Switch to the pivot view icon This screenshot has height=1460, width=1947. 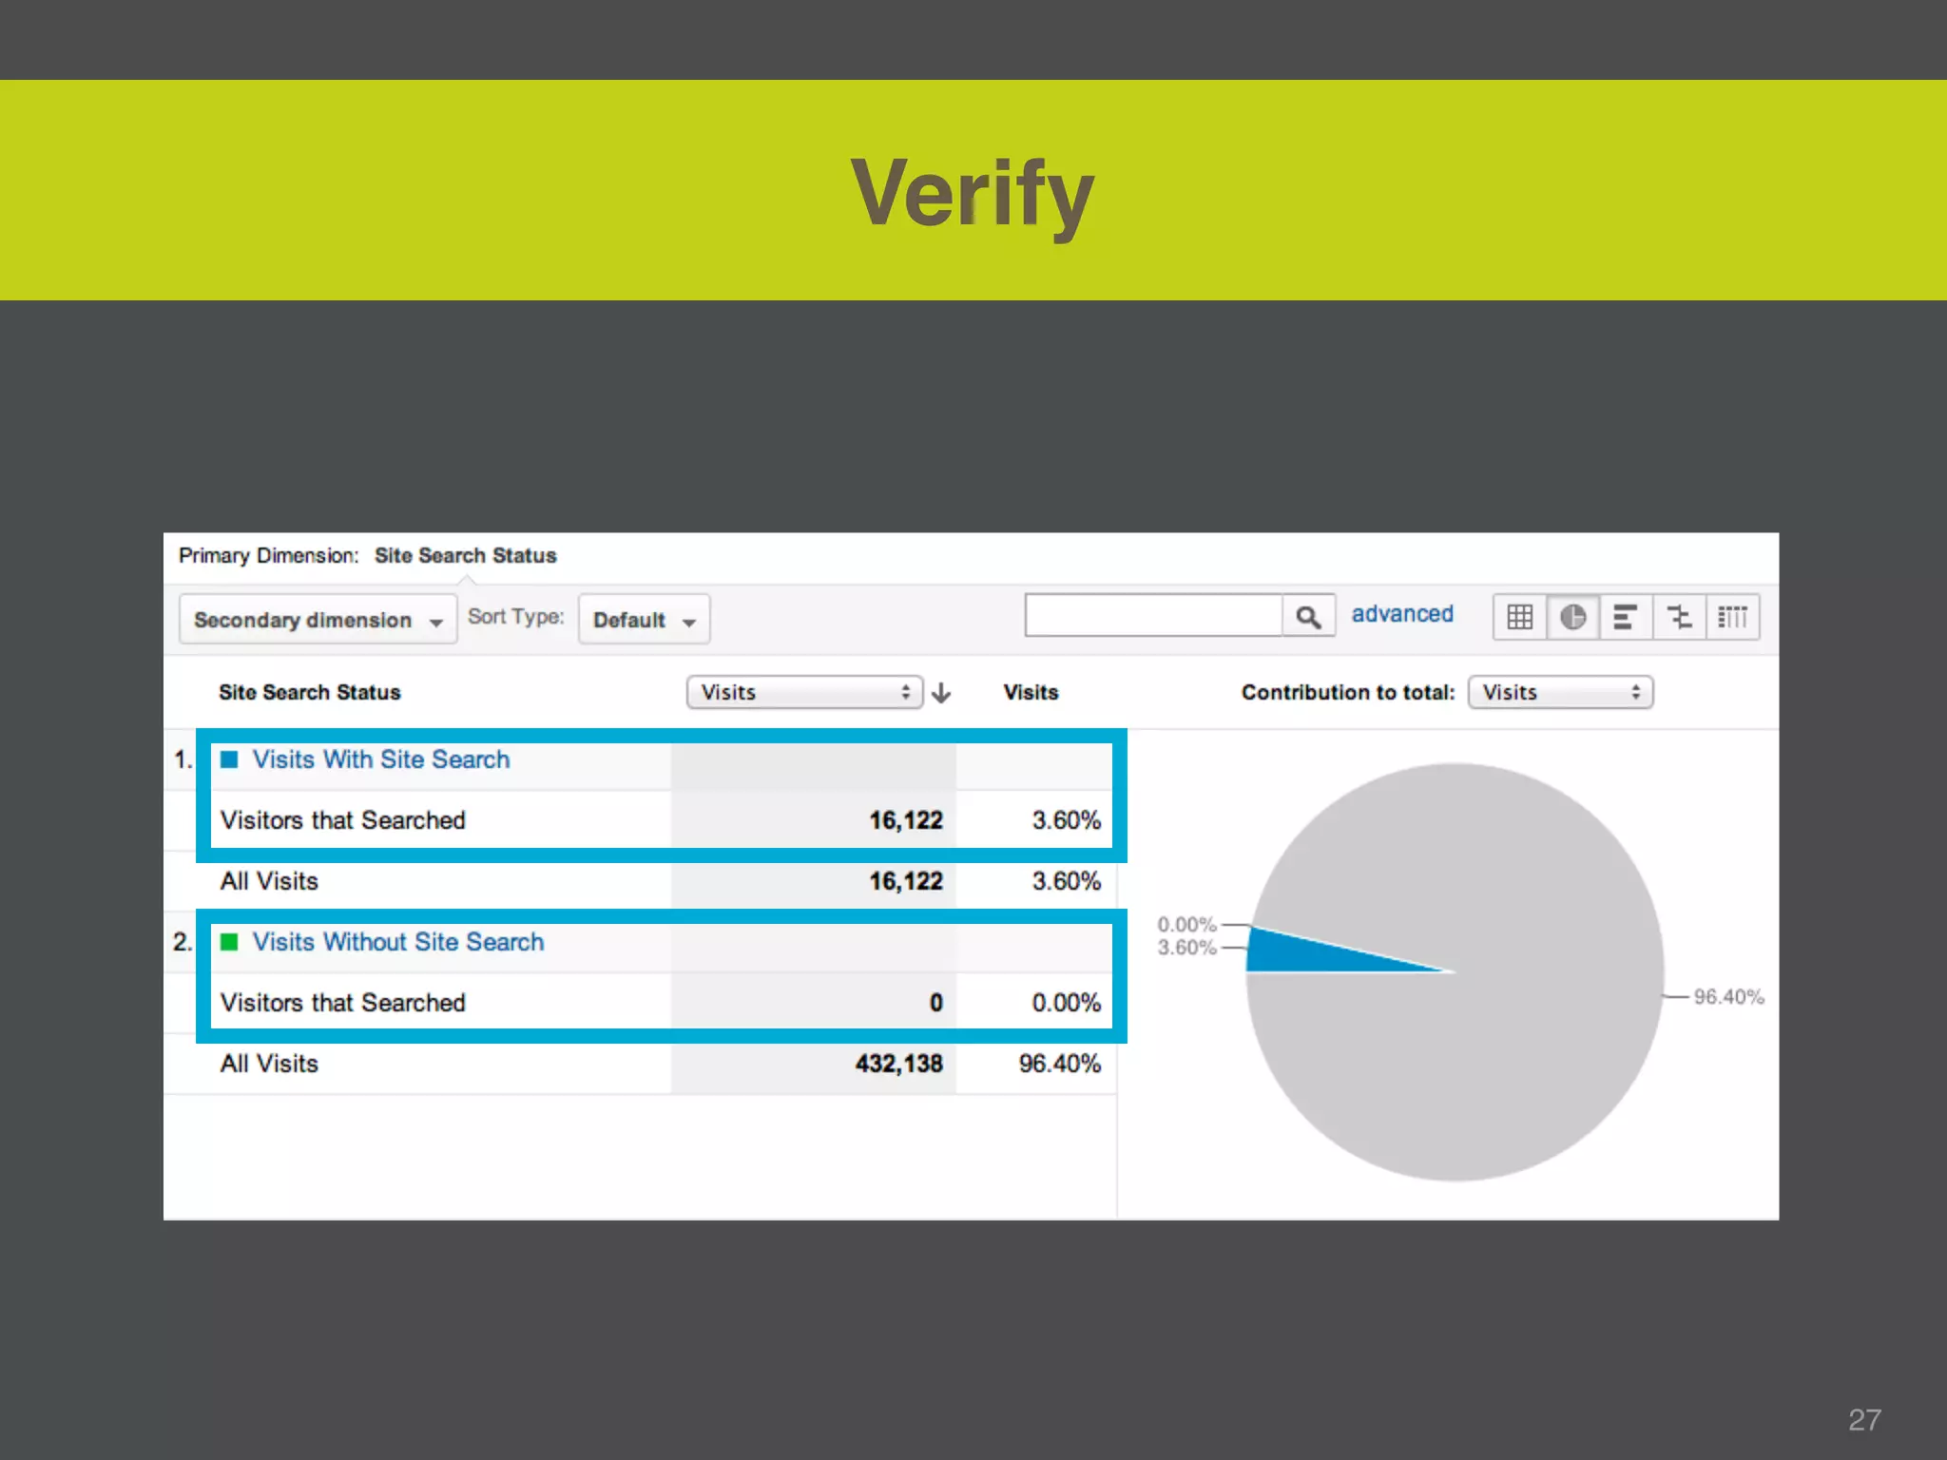tap(1732, 618)
